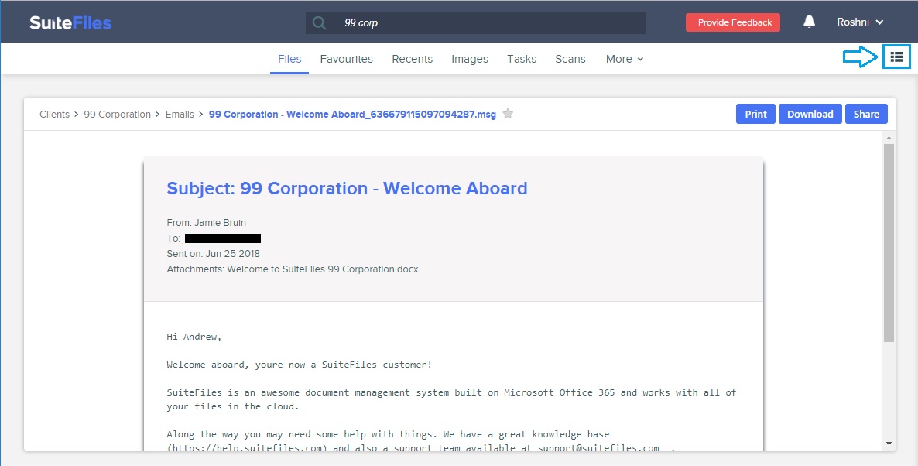Open 99 Corporation from the breadcrumb

click(118, 114)
